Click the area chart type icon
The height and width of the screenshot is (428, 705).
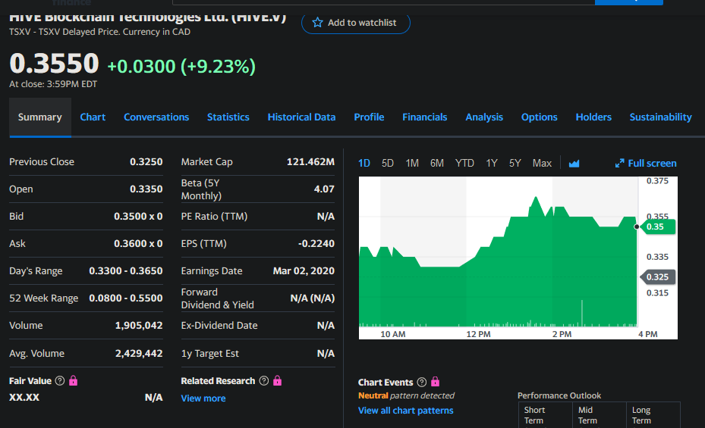[x=574, y=163]
